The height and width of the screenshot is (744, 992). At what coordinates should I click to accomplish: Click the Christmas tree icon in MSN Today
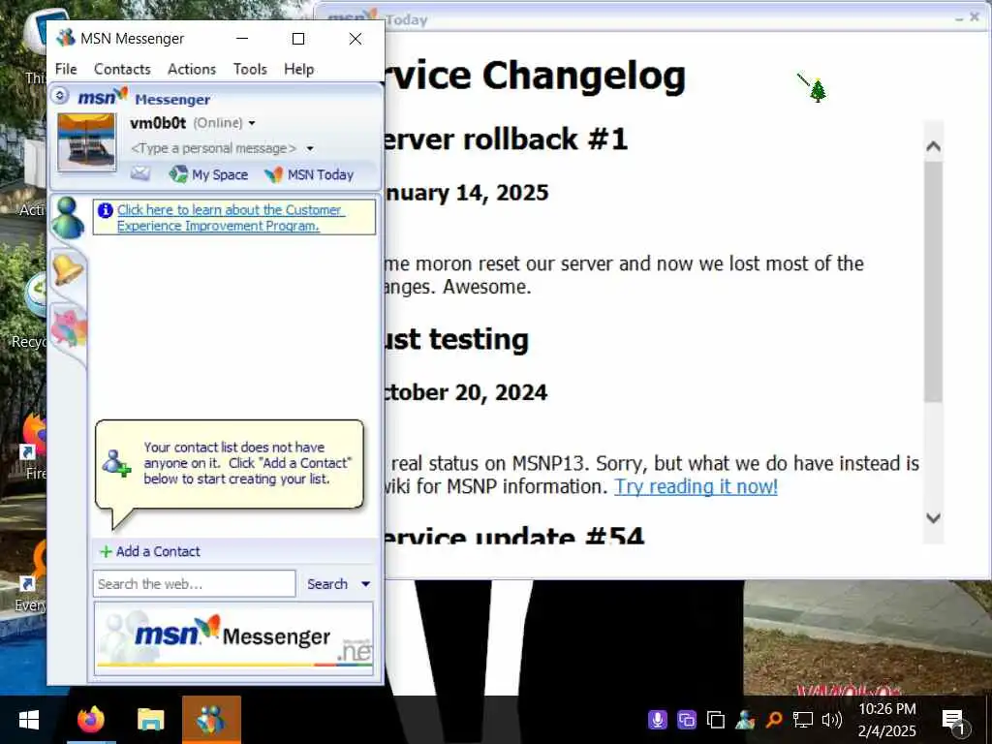[x=818, y=90]
